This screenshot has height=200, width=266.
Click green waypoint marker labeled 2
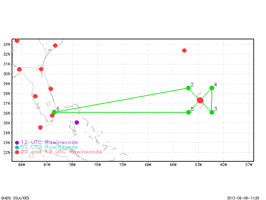coord(188,88)
